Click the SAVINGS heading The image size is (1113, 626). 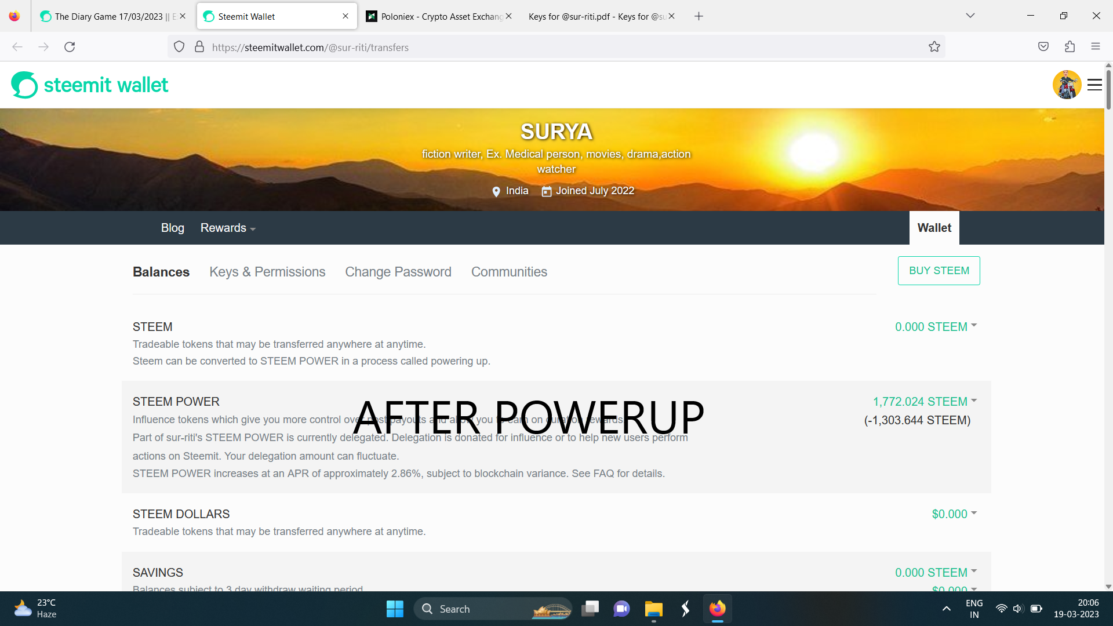158,573
